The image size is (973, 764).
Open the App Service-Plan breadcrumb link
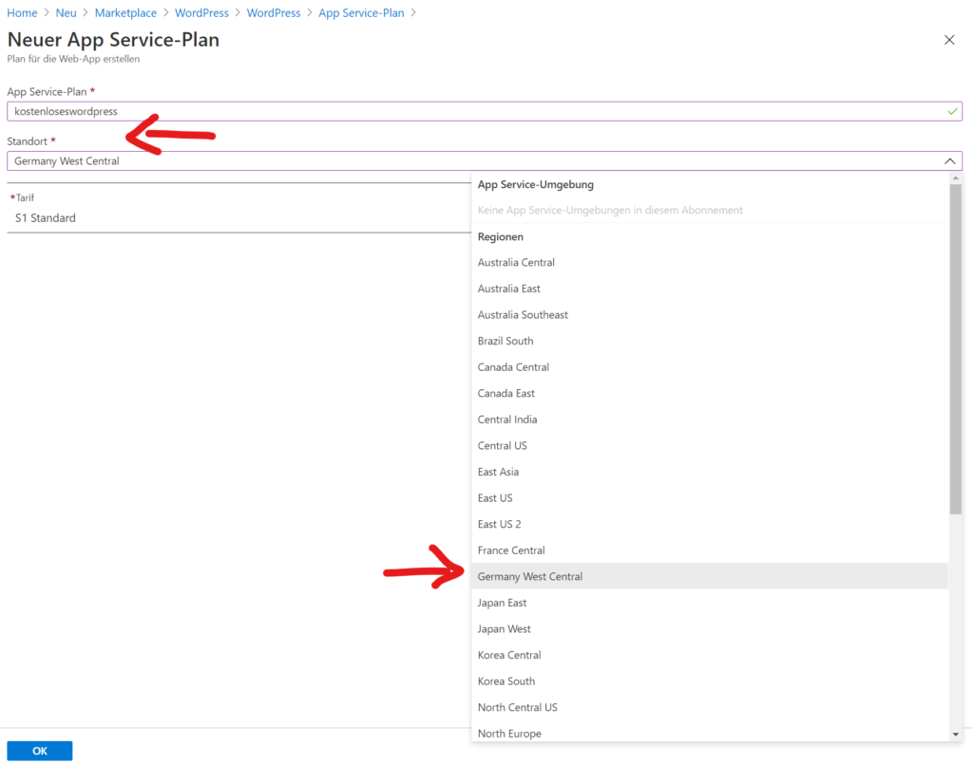click(x=361, y=13)
